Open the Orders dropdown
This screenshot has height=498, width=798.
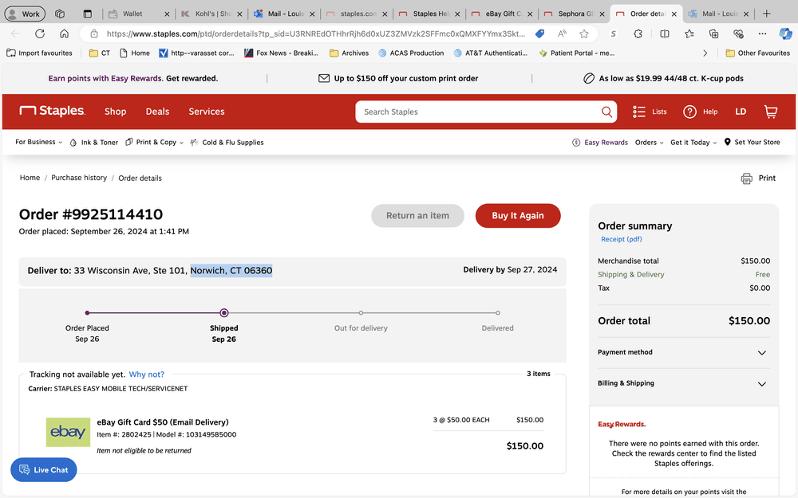[649, 143]
